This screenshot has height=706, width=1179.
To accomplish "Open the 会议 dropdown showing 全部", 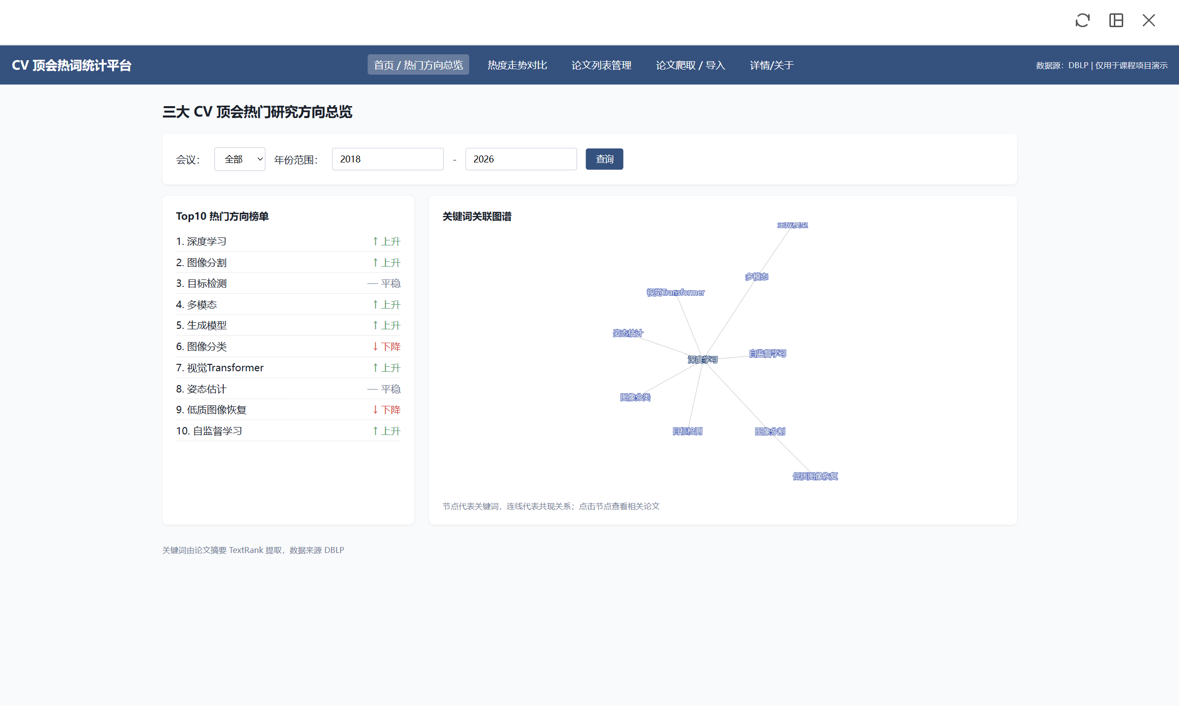I will (239, 159).
